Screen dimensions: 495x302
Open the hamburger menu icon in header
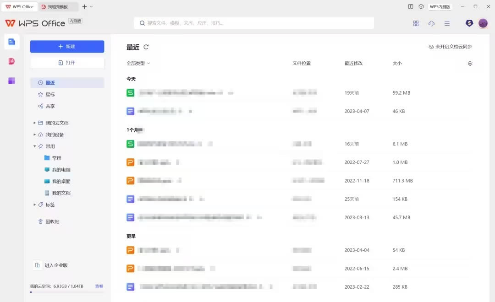point(447,23)
